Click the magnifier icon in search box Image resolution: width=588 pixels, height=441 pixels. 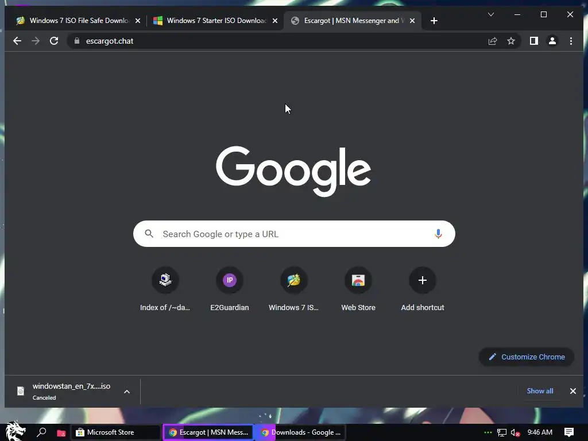point(149,234)
